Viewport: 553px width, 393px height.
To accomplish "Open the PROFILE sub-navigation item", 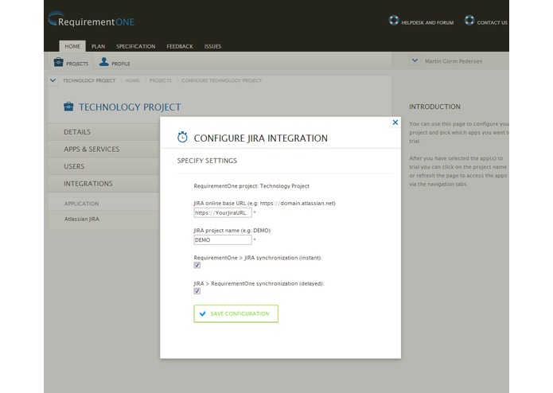I will pyautogui.click(x=115, y=62).
